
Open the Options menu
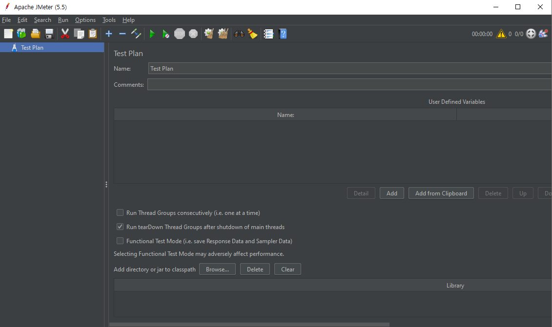click(85, 20)
